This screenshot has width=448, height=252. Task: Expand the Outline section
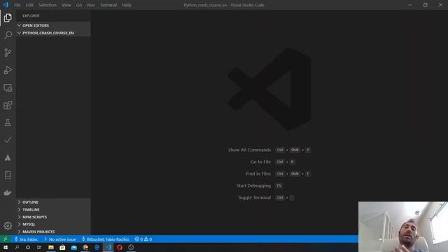tap(53, 202)
